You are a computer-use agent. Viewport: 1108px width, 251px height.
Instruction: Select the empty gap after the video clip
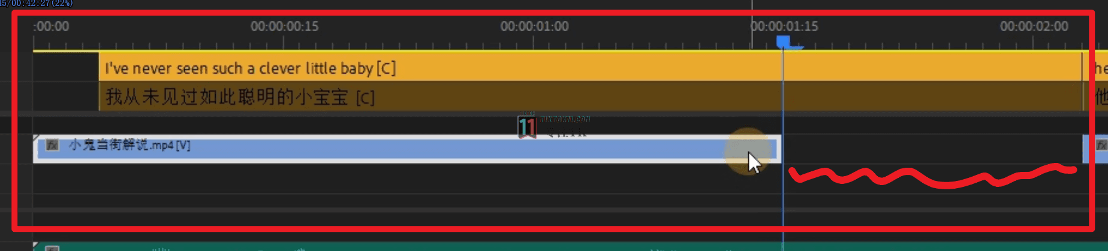tap(932, 149)
